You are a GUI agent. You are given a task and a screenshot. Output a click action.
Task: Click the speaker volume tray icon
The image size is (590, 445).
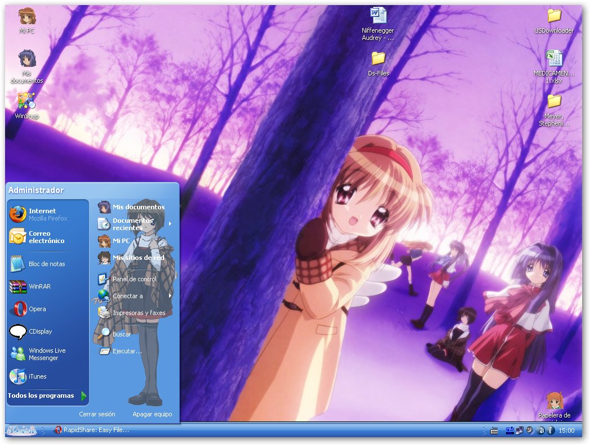[530, 430]
